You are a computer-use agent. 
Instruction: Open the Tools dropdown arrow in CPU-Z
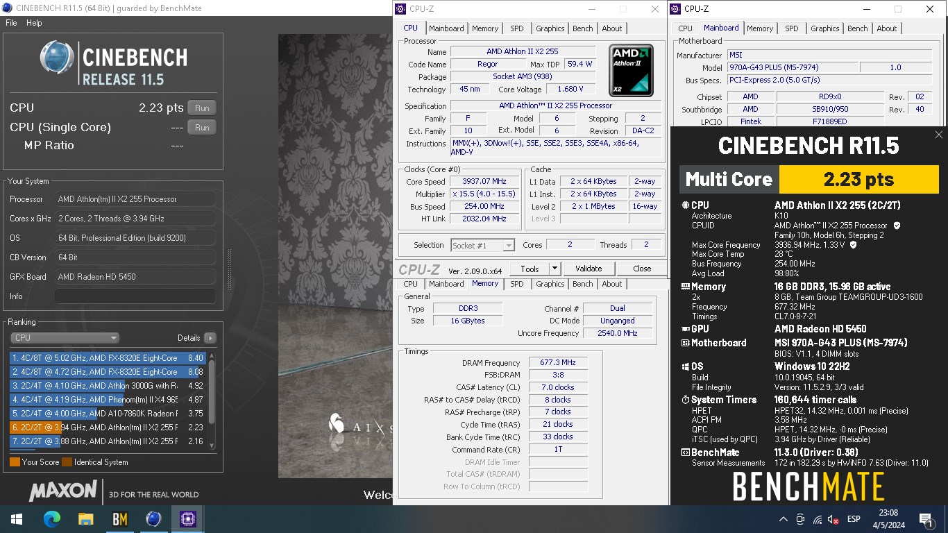555,269
